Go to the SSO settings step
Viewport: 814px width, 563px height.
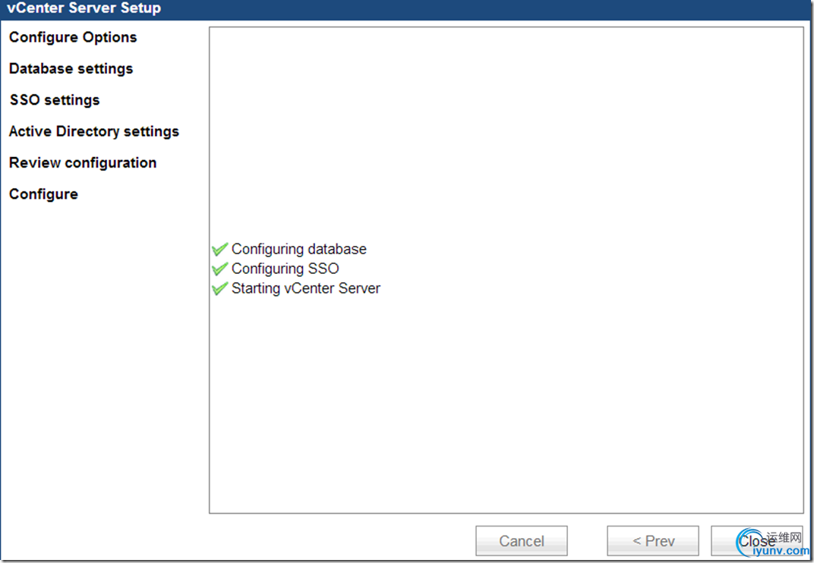click(x=55, y=99)
